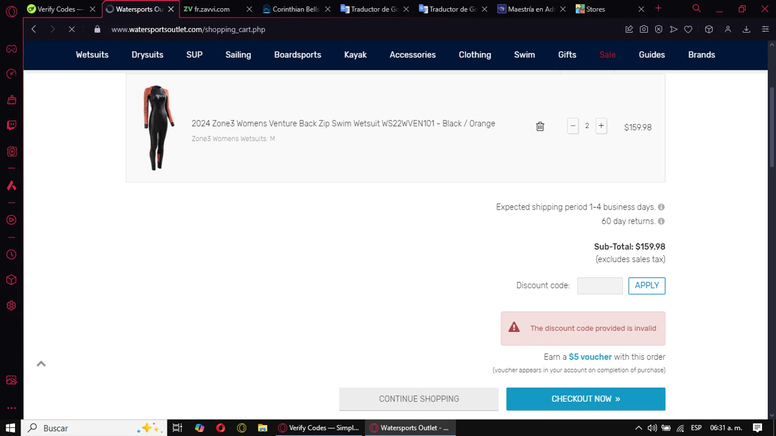Go back with browser back arrow
Viewport: 776px width, 436px height.
click(x=34, y=29)
